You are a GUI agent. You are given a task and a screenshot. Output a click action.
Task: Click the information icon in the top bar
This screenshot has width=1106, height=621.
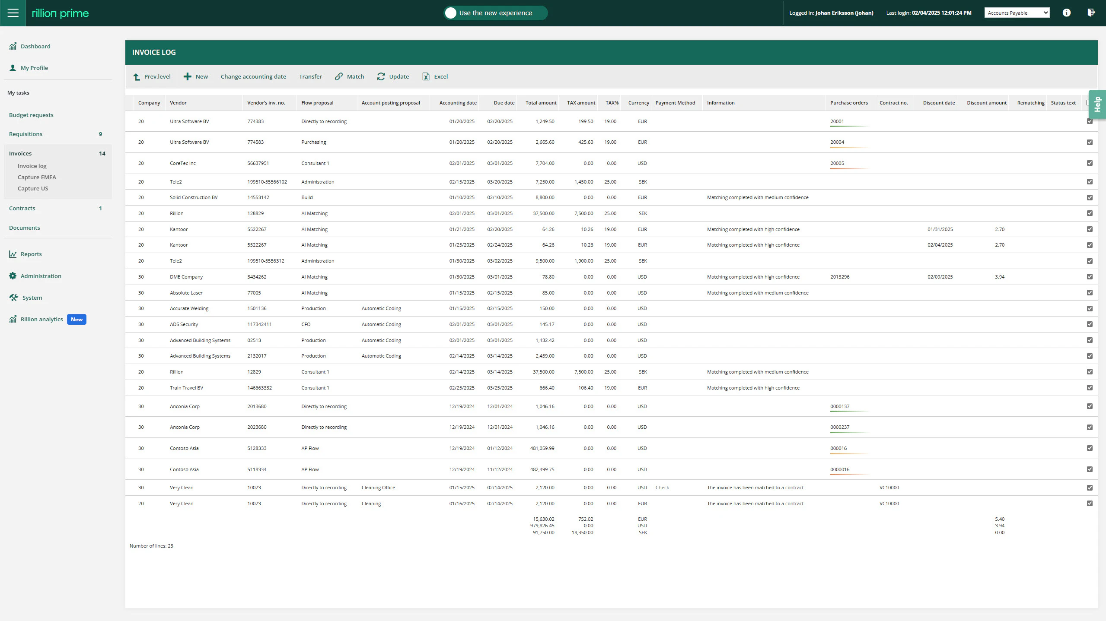1066,13
